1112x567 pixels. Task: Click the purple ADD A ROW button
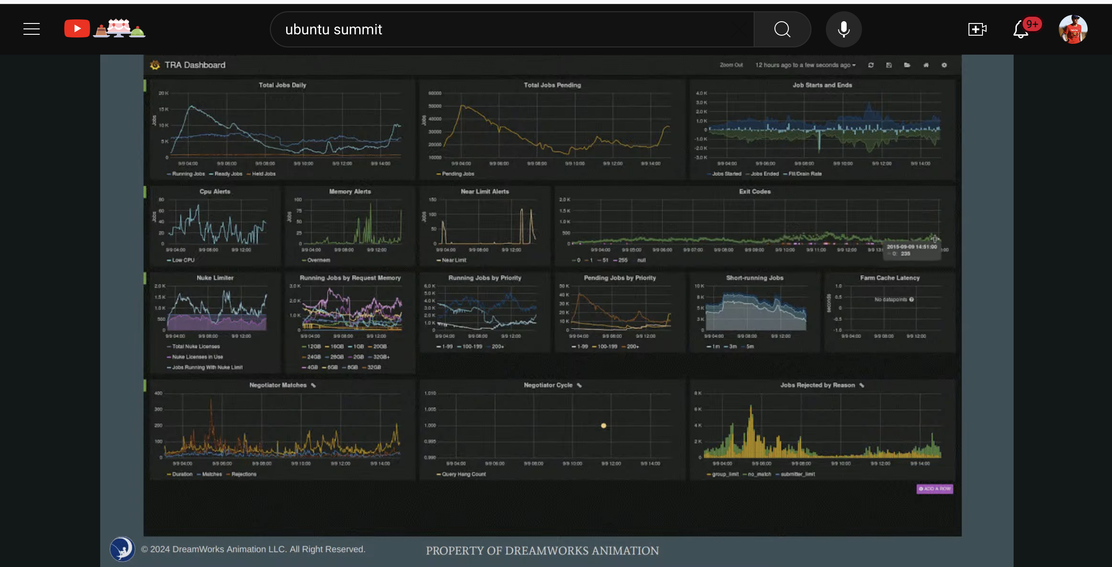pos(935,488)
